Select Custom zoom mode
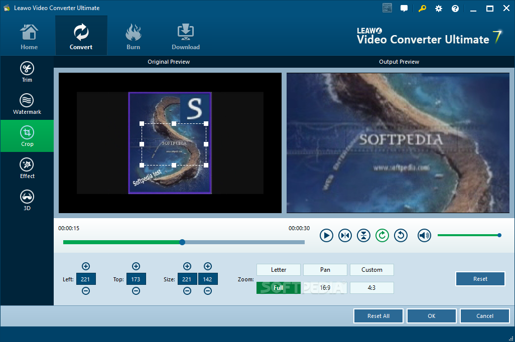Viewport: 515px width, 342px height. [x=372, y=270]
